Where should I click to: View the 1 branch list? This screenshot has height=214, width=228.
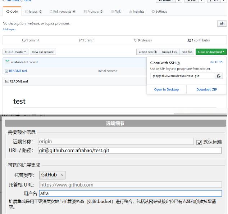click(x=87, y=40)
